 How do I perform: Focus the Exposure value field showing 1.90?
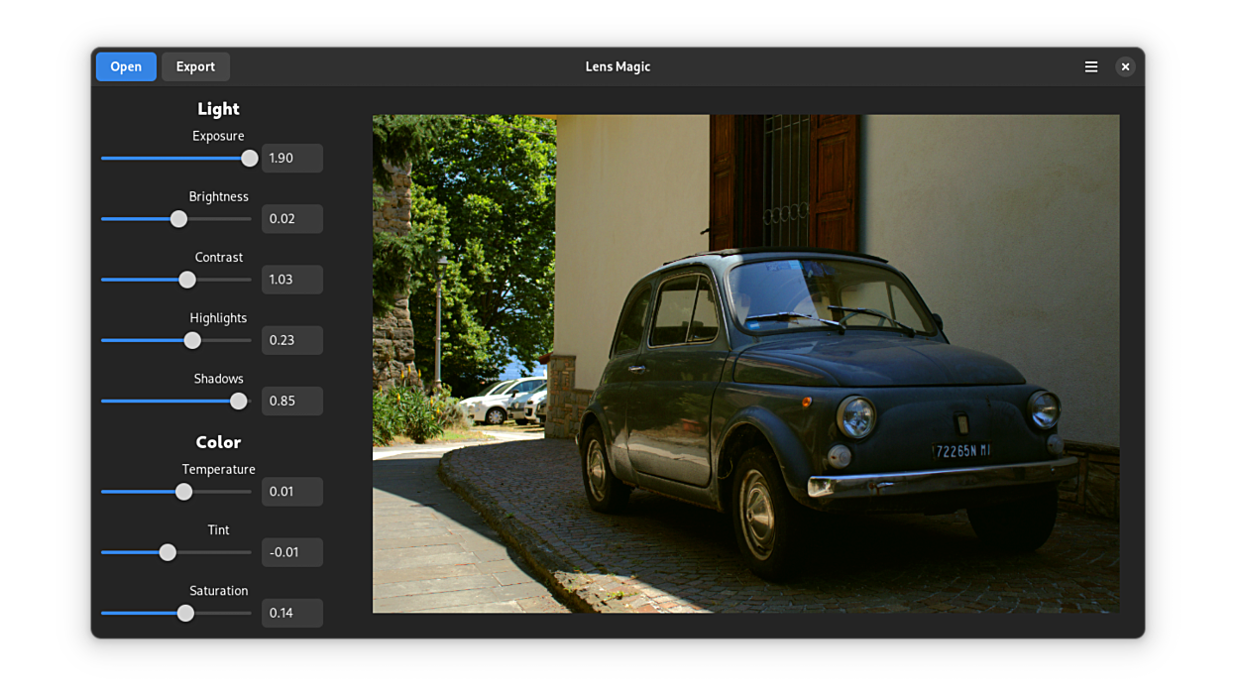point(291,159)
